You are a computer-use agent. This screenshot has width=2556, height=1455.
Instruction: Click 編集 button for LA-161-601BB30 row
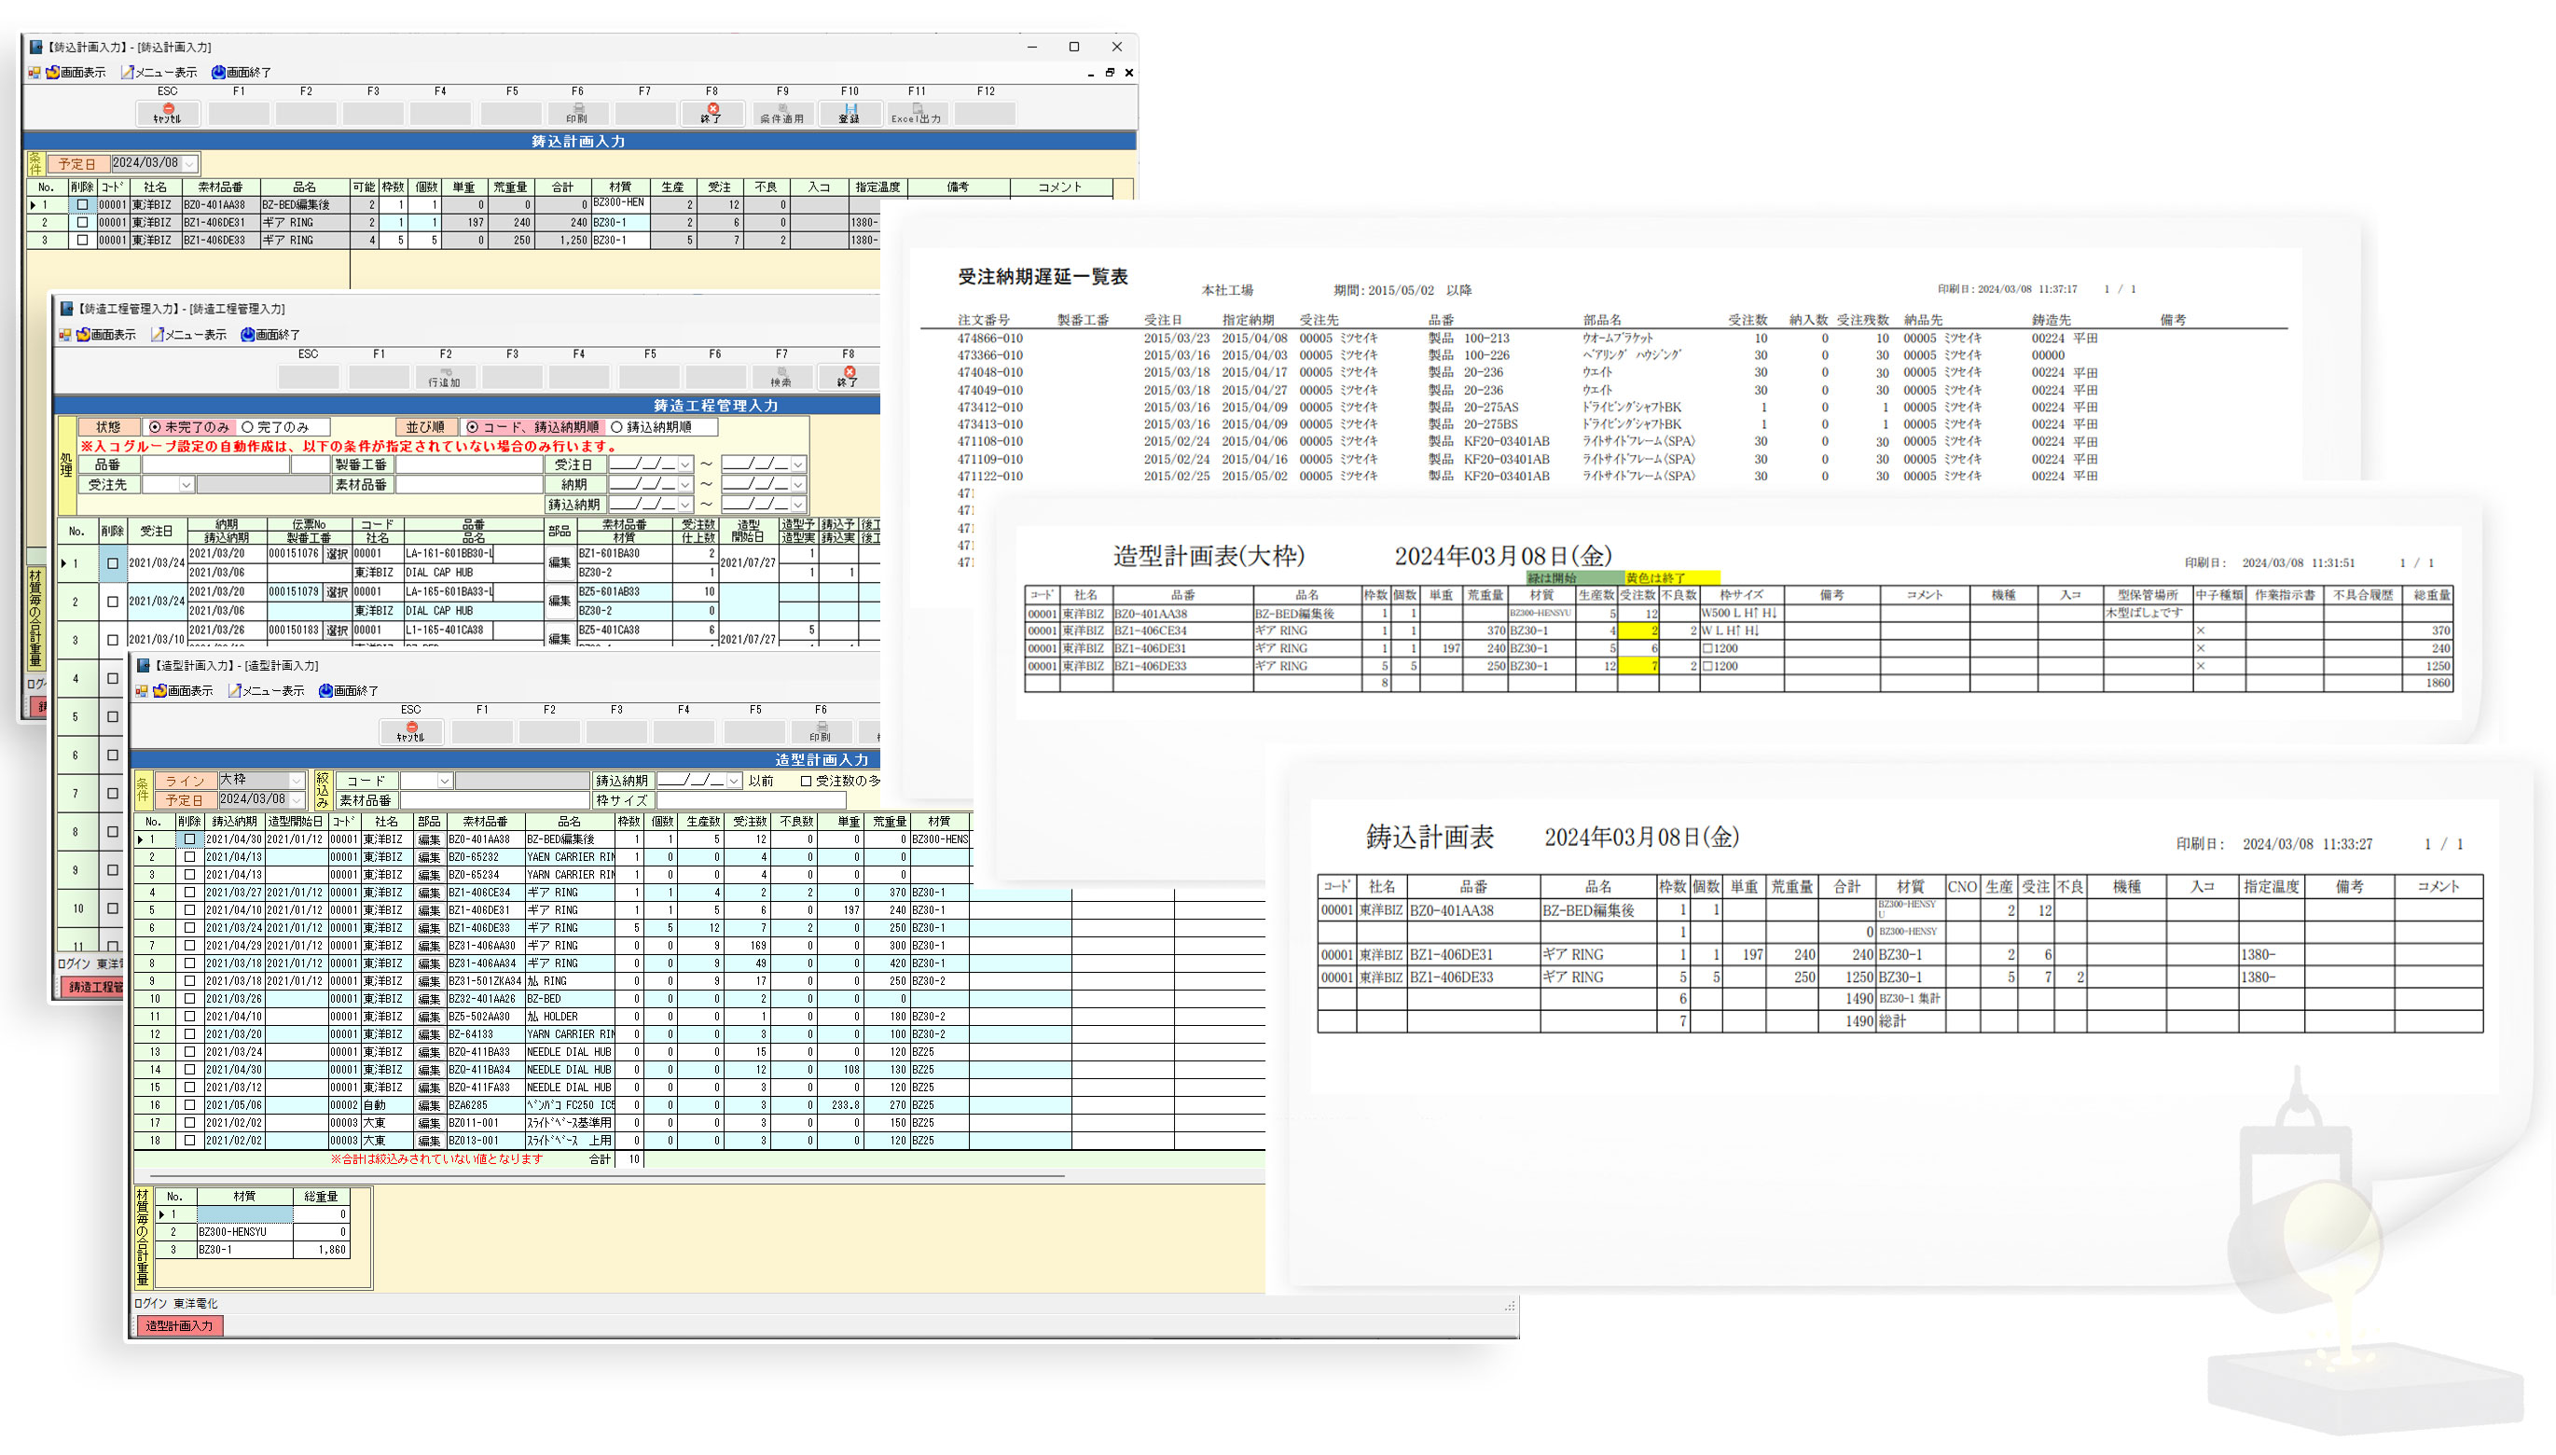(x=560, y=562)
